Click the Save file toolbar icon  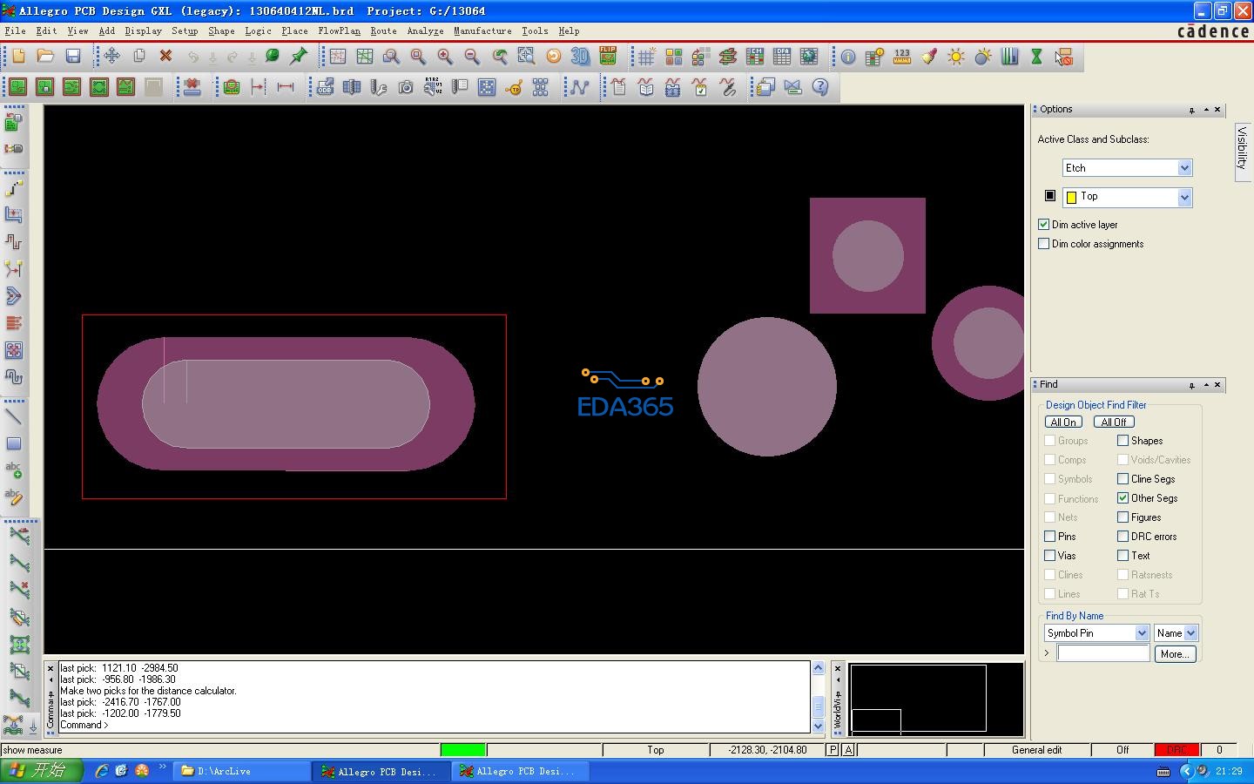tap(73, 57)
